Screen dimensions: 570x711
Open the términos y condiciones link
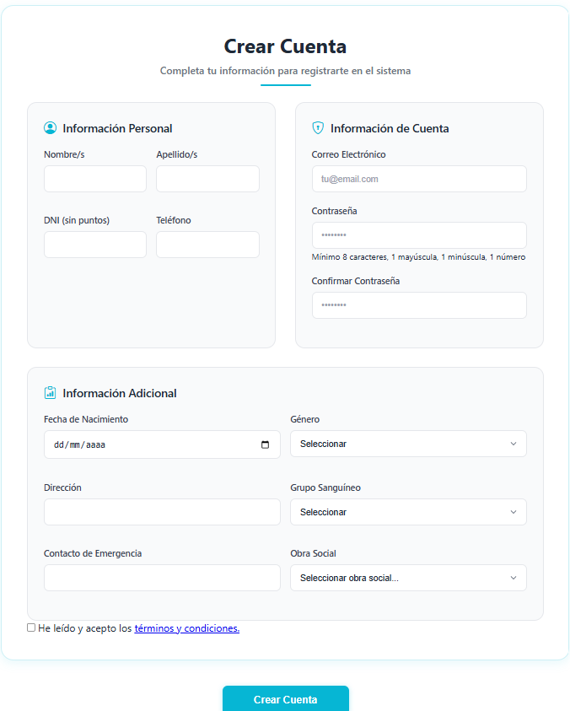pos(186,628)
